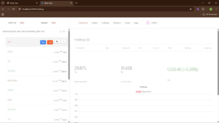Close the first React App tab
The height and width of the screenshot is (123, 219).
click(37, 3)
